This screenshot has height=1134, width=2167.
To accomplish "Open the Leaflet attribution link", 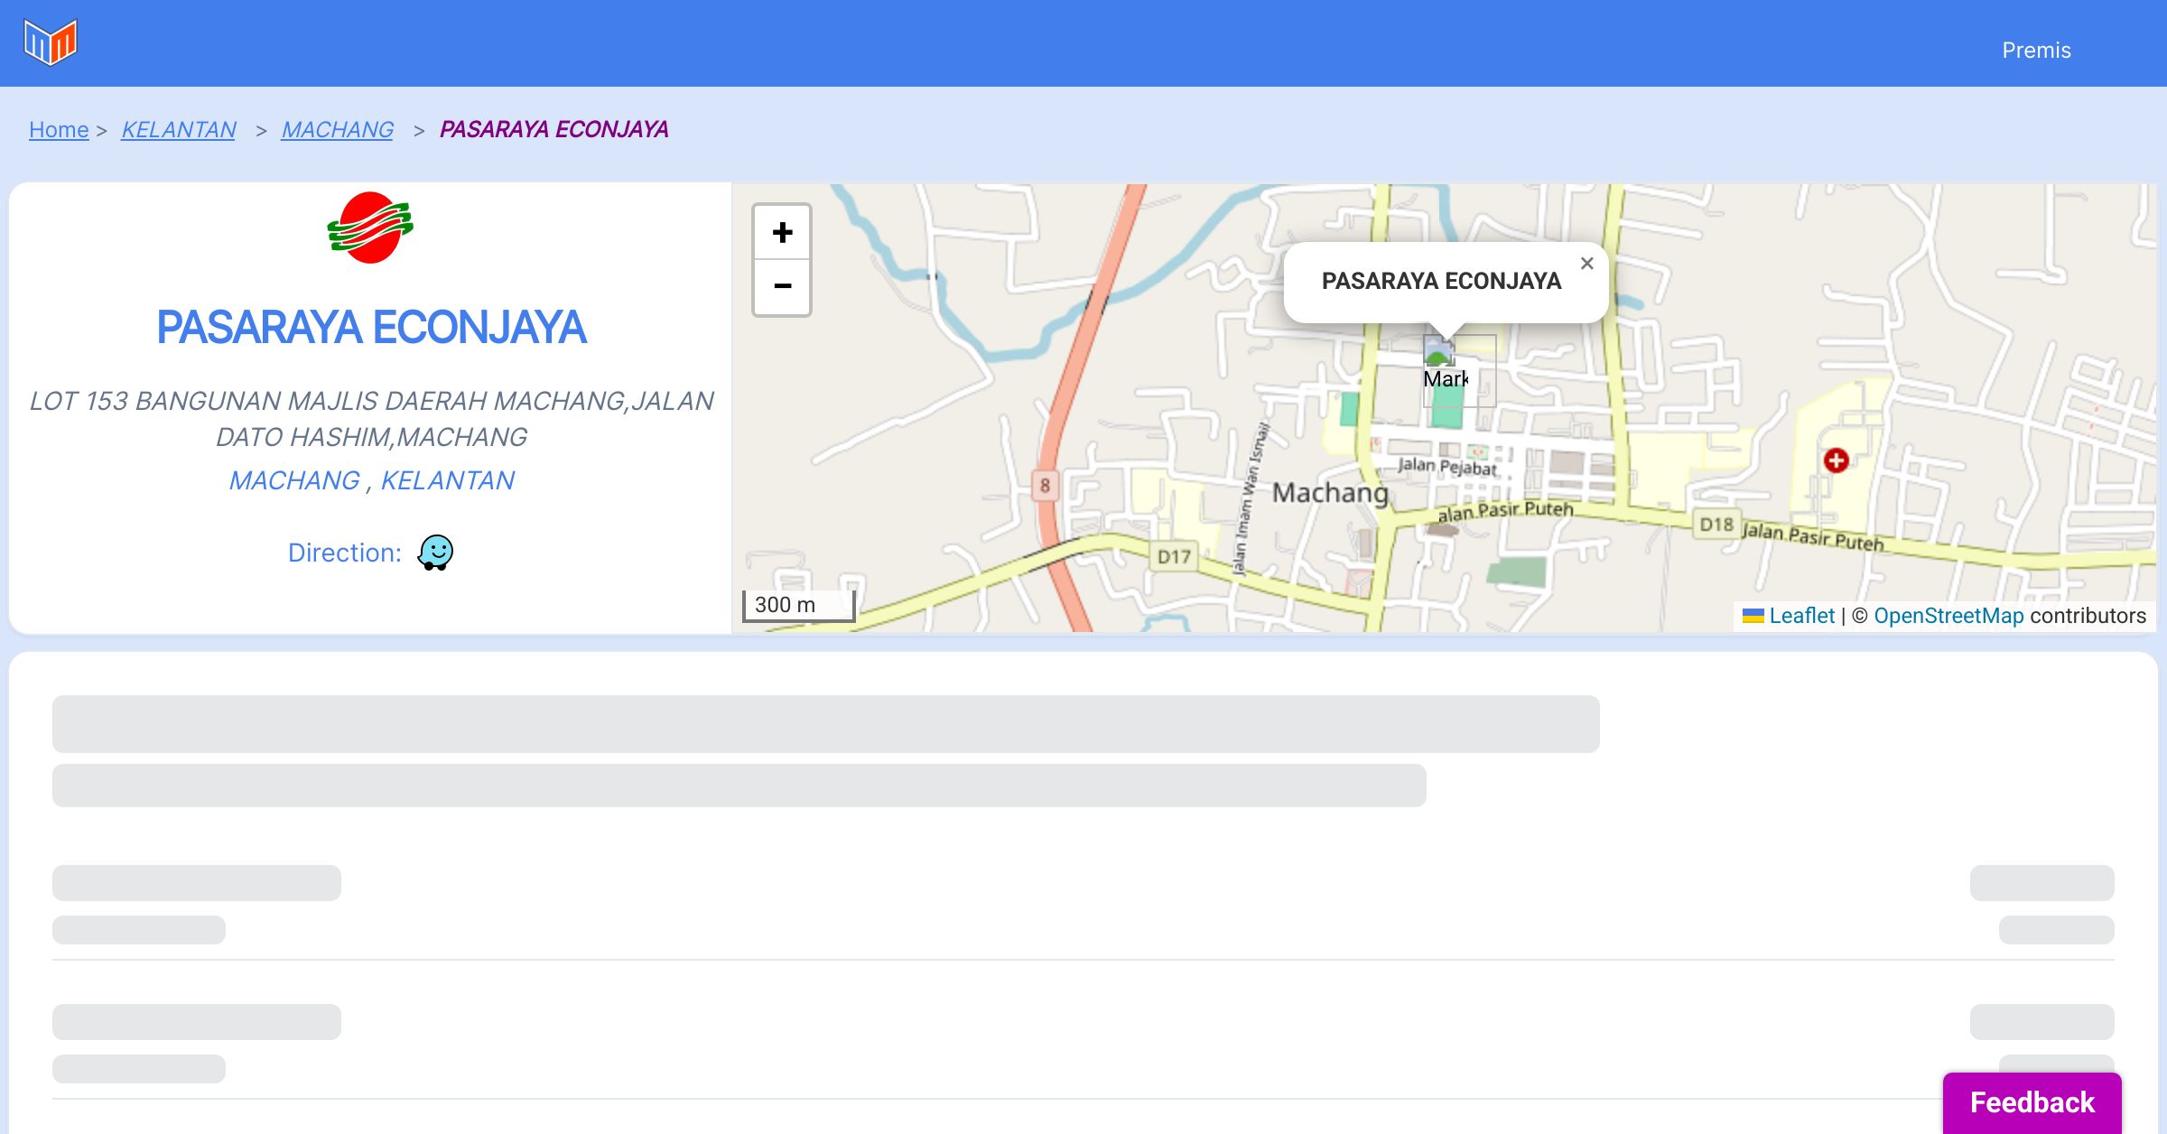I will tap(1801, 616).
